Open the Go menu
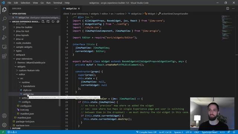238x134 pixels. pos(42,3)
